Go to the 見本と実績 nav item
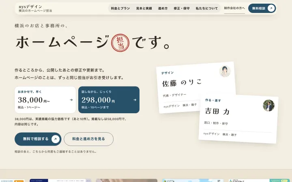The width and height of the screenshot is (292, 182). click(x=144, y=8)
